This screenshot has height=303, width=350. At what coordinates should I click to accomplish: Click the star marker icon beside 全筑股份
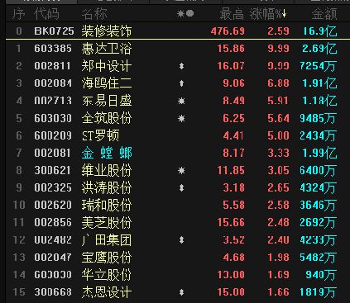pyautogui.click(x=181, y=119)
